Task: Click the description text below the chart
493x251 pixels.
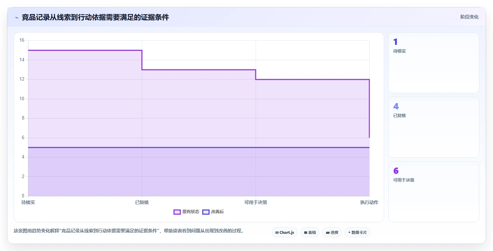Action: click(129, 231)
